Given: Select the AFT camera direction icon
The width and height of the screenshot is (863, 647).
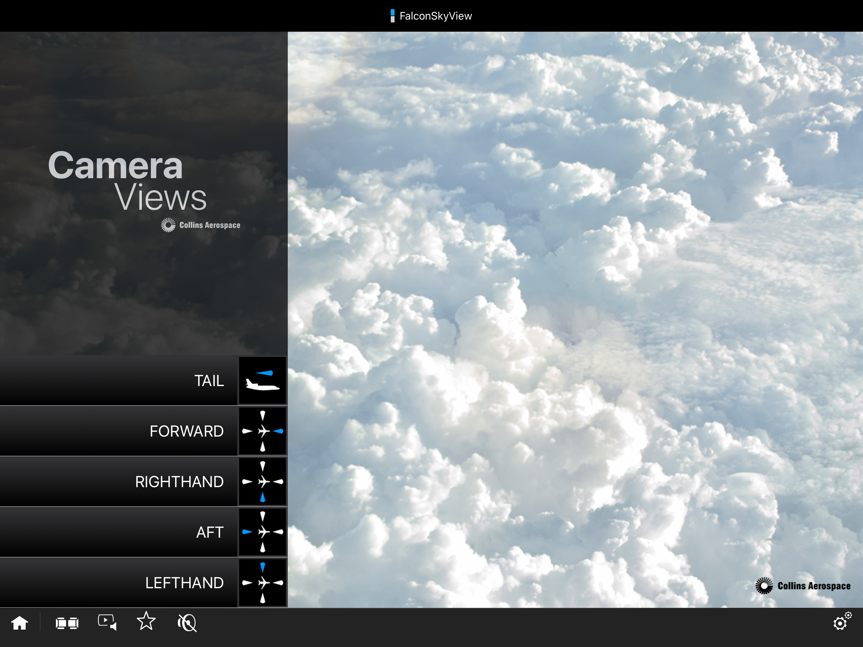Looking at the screenshot, I should point(263,532).
